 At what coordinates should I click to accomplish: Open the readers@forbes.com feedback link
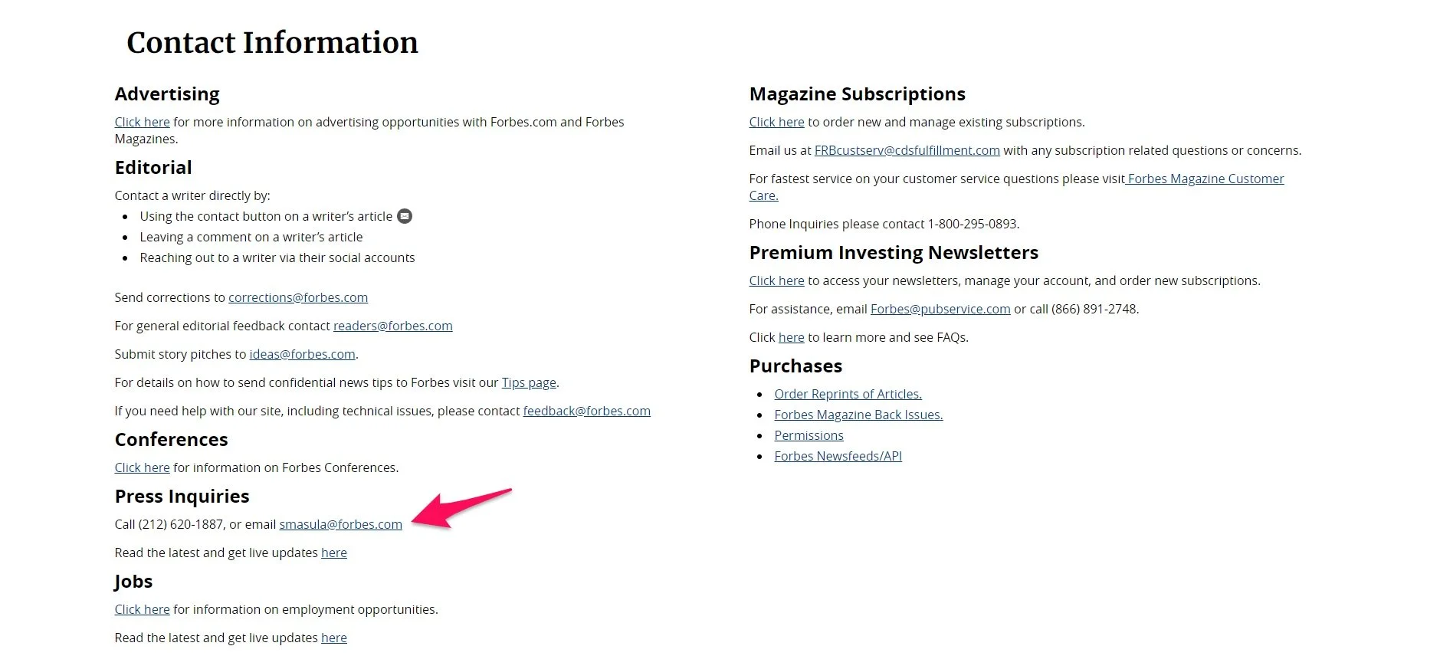point(393,326)
